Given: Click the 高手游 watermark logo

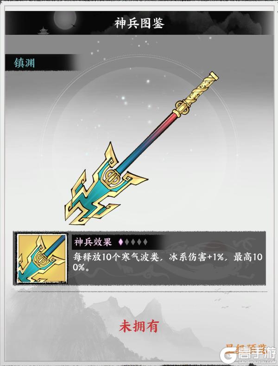Looking at the screenshot, I should pyautogui.click(x=248, y=355).
